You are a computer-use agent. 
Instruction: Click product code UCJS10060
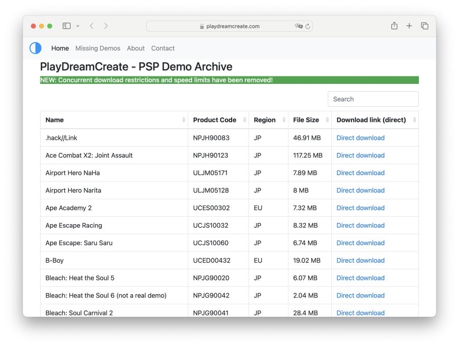(211, 243)
